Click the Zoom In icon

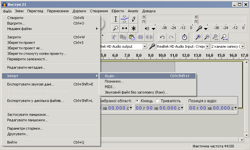click(198, 37)
